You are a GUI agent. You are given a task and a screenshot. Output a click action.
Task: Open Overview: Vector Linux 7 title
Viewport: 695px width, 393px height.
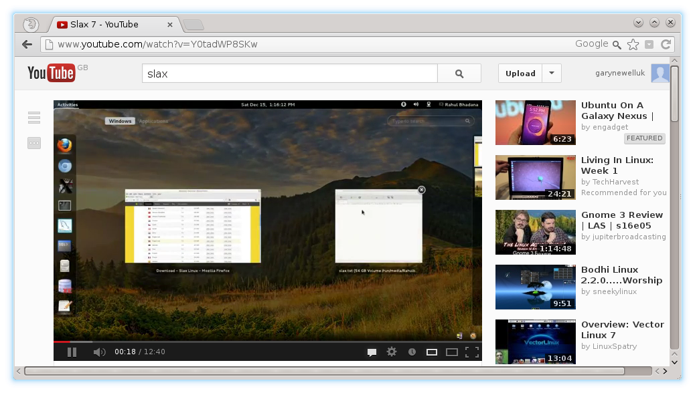[x=622, y=330]
